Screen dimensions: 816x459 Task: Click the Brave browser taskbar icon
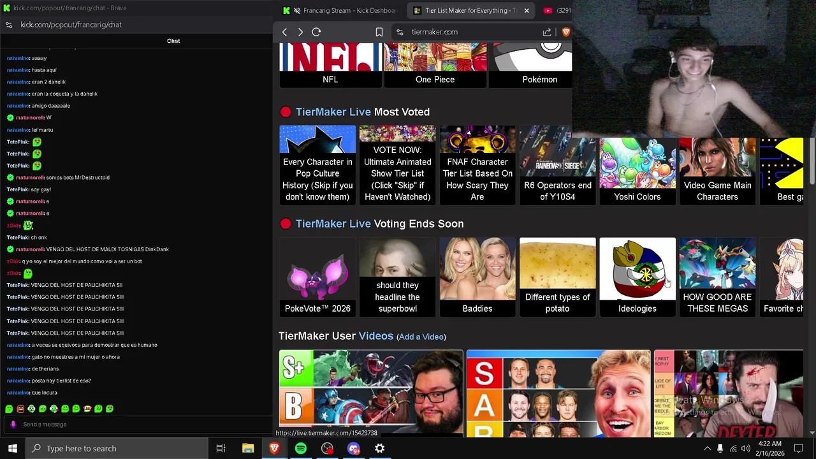[x=274, y=449]
